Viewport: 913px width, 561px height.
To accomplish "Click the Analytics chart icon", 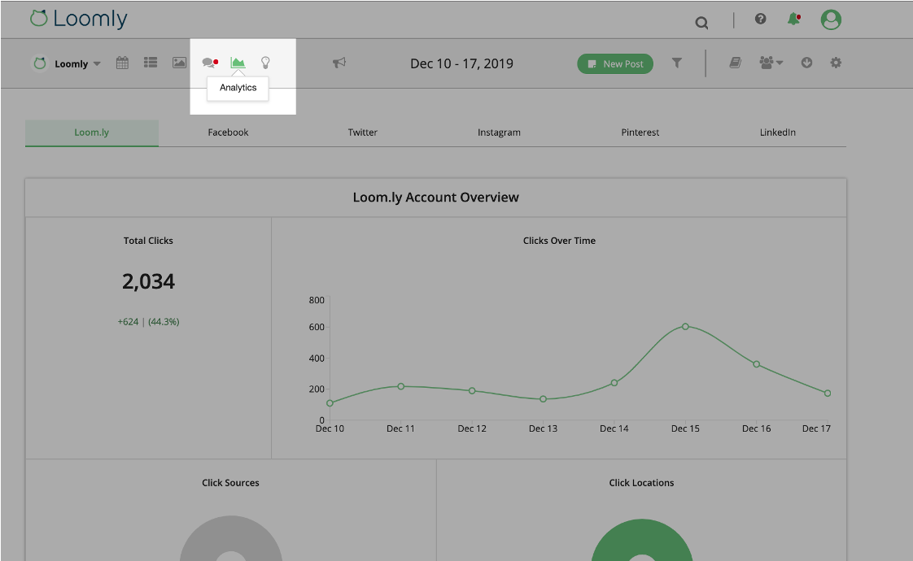I will click(238, 63).
